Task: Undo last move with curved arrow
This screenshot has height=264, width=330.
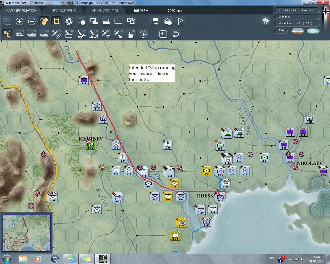Action: pos(176,34)
